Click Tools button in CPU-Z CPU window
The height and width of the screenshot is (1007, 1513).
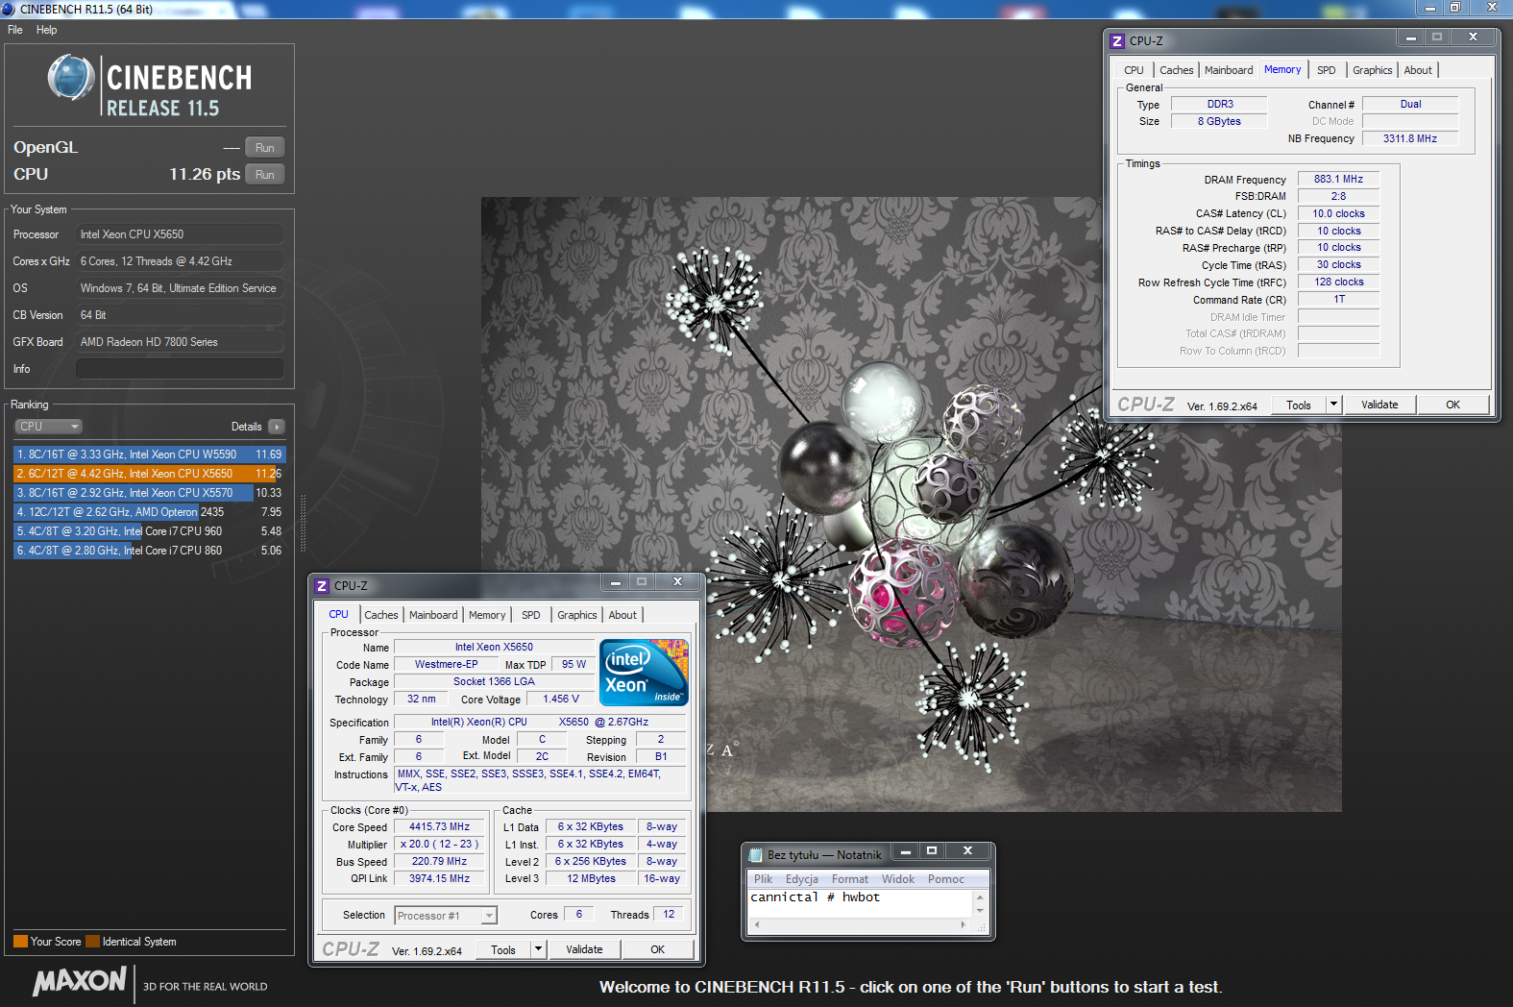pos(503,949)
